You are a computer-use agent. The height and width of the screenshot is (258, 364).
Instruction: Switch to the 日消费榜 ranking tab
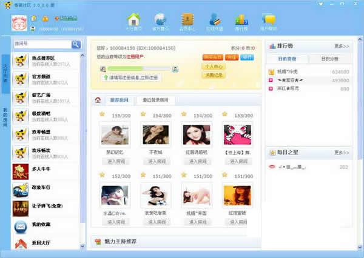pyautogui.click(x=287, y=59)
